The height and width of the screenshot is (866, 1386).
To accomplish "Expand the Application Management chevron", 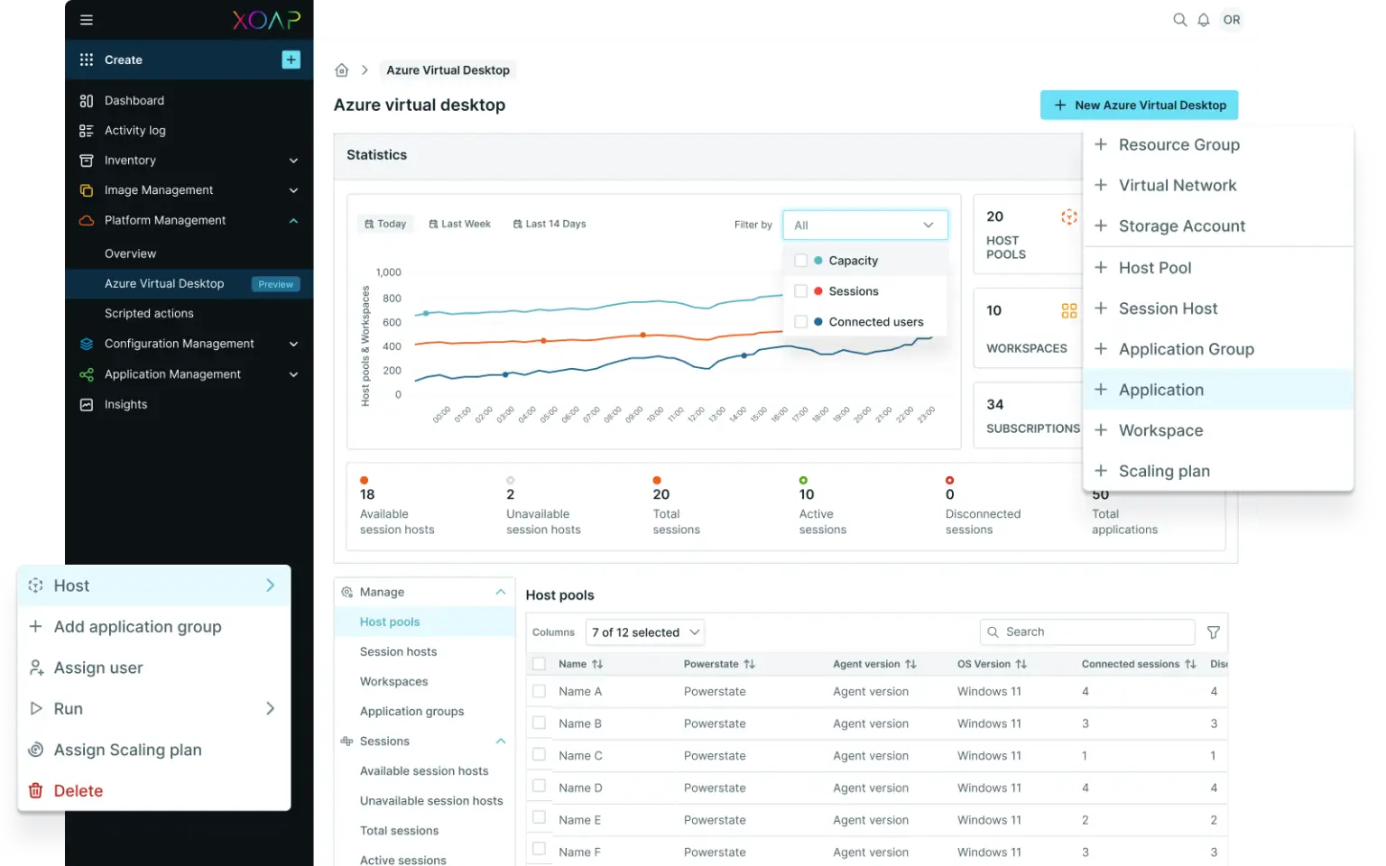I will point(293,374).
